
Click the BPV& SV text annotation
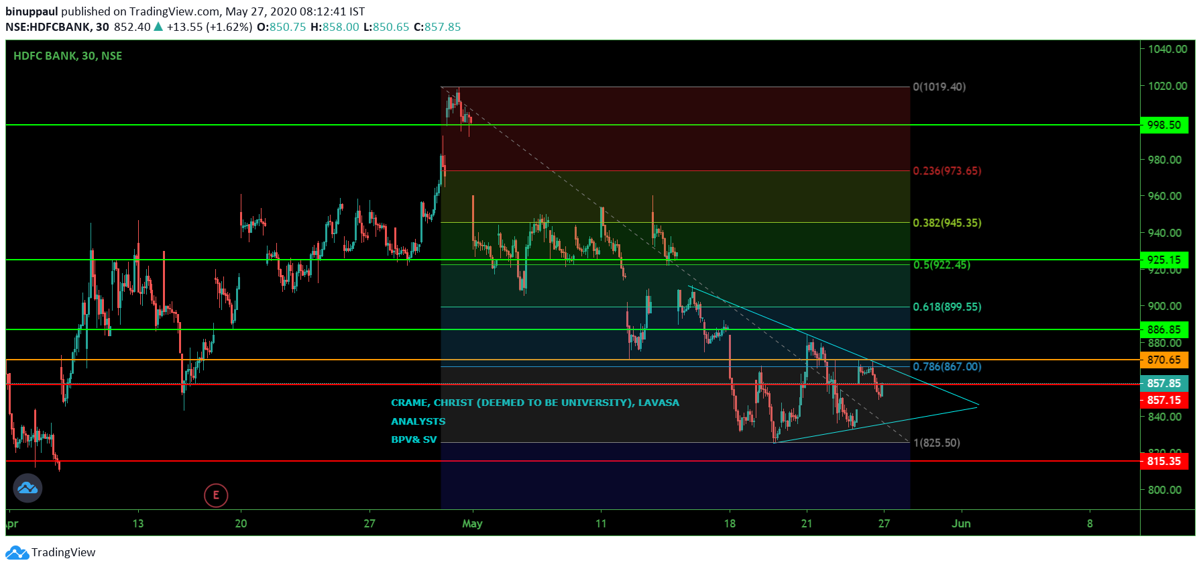click(414, 439)
